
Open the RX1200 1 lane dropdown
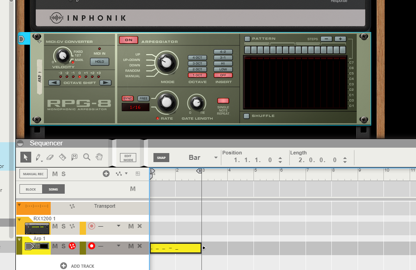coord(119,226)
